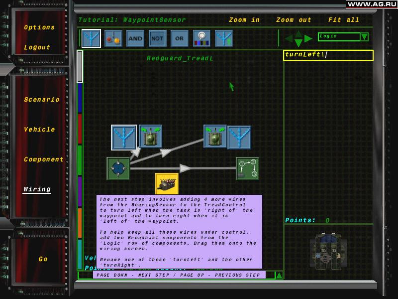Image resolution: width=398 pixels, height=299 pixels.
Task: Choose the AND logic gate component
Action: coord(135,38)
